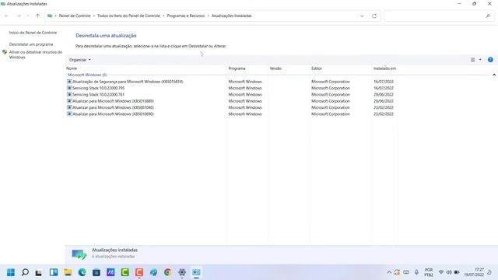
Task: Open the clock and date in taskbar
Action: tap(474, 272)
